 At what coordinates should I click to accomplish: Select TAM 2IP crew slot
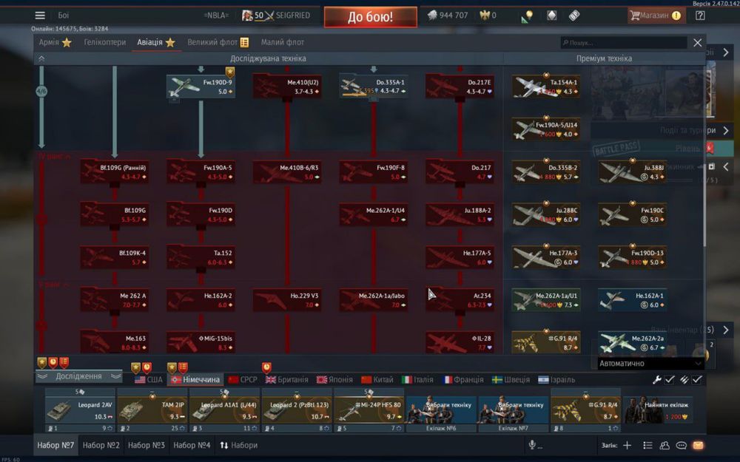(x=152, y=410)
